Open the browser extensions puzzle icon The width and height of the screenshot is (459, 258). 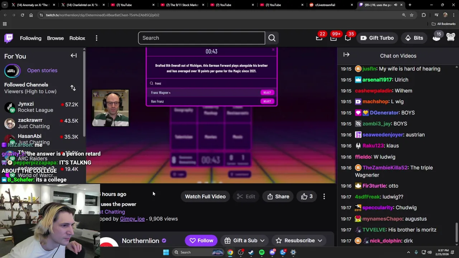423,15
